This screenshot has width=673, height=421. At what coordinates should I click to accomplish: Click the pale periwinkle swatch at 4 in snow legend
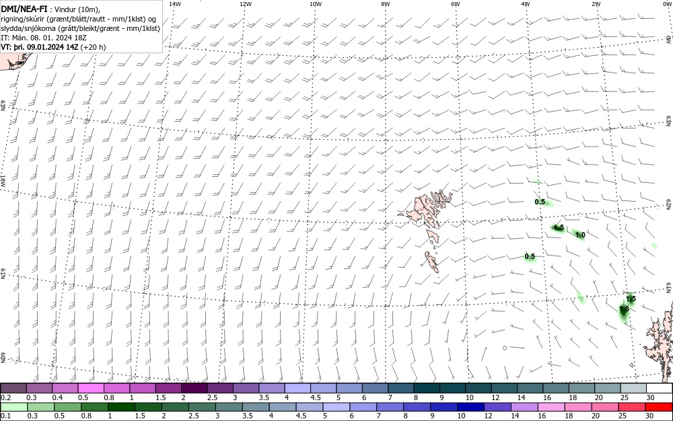point(298,389)
